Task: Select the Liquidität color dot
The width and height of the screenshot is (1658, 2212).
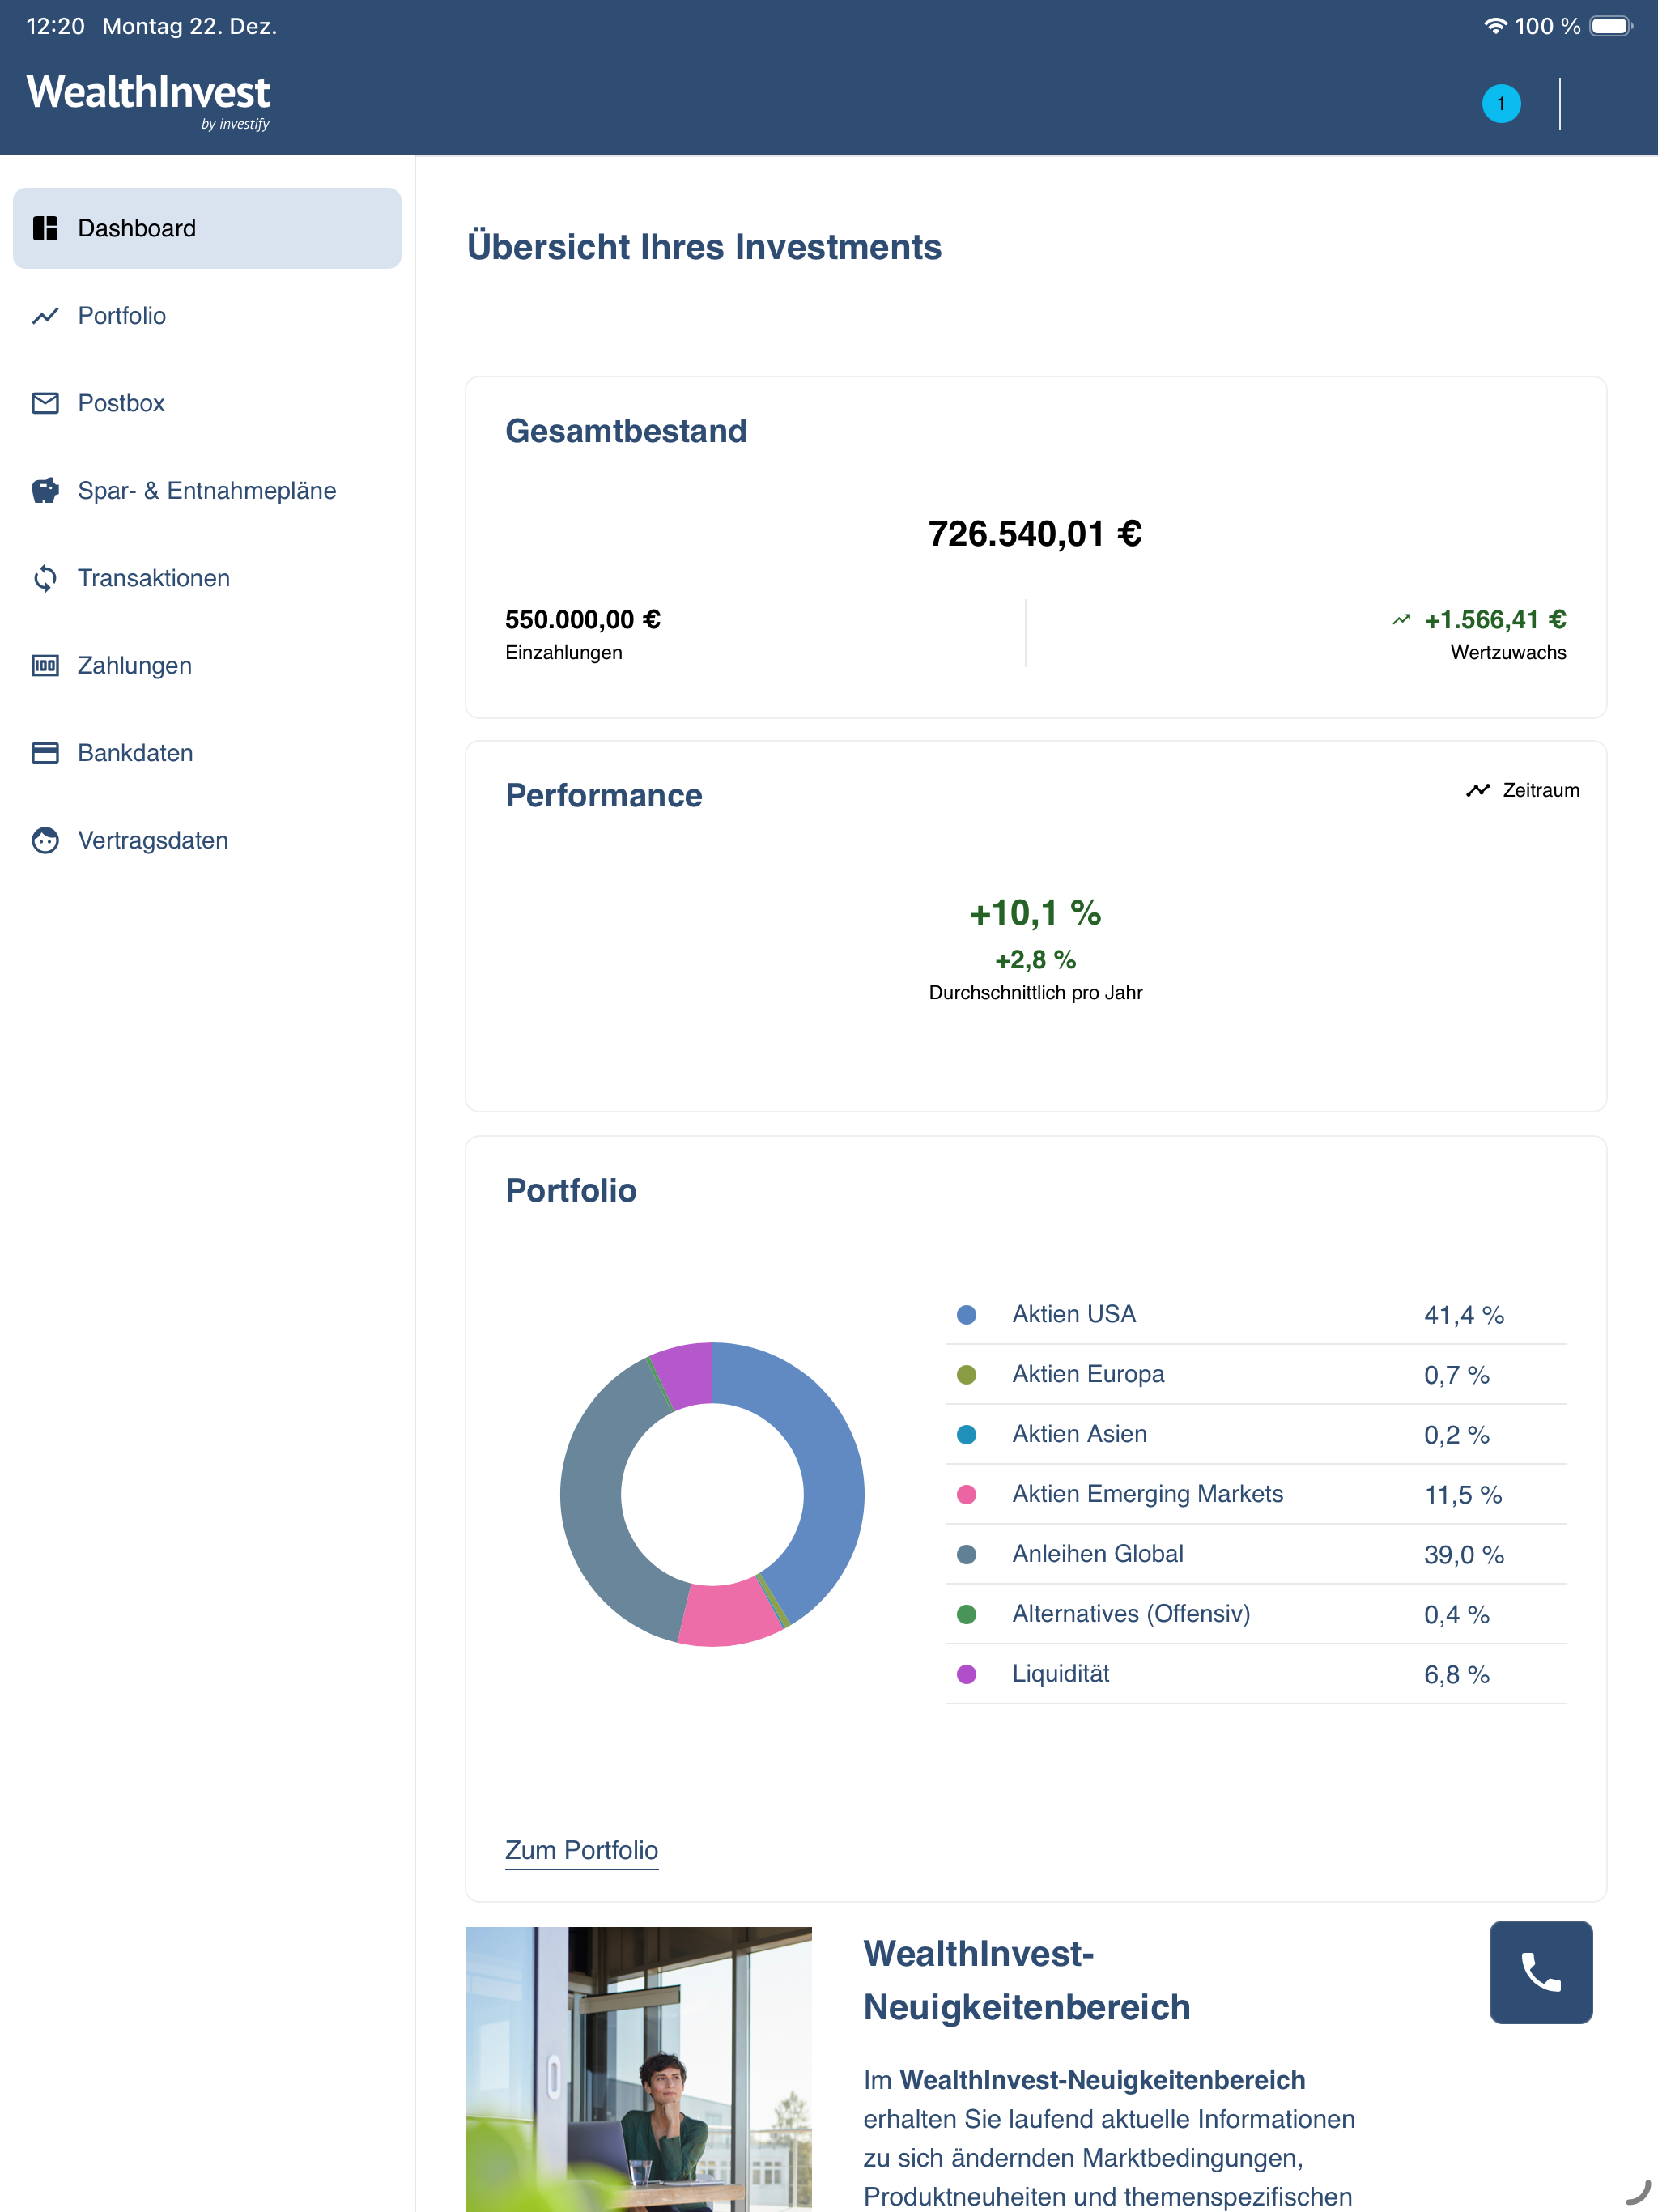Action: (966, 1674)
